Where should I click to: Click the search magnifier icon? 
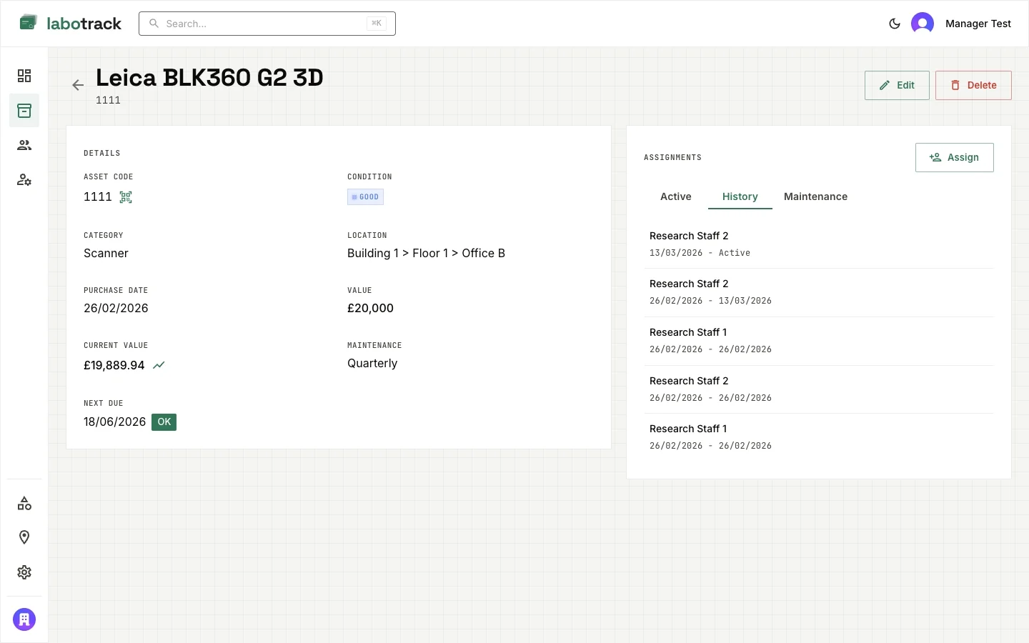click(x=154, y=24)
